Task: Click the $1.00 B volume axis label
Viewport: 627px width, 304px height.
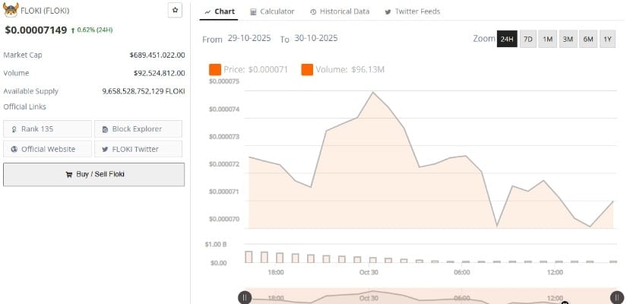Action: tap(216, 245)
